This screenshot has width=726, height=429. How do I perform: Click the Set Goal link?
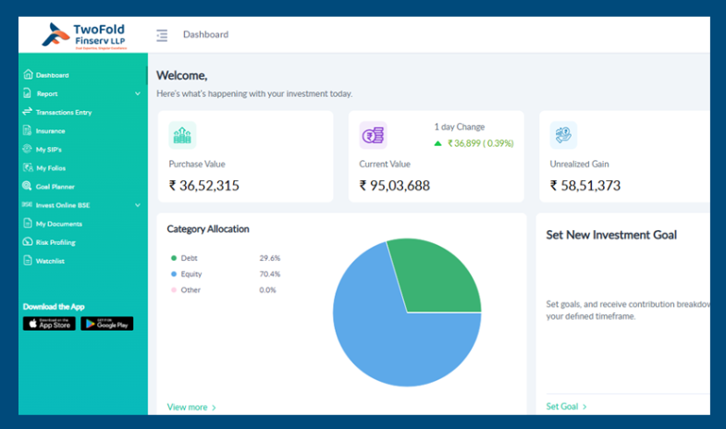[x=566, y=406]
